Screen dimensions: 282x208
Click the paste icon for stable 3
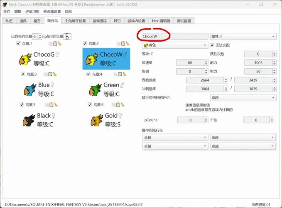pyautogui.click(x=50, y=74)
